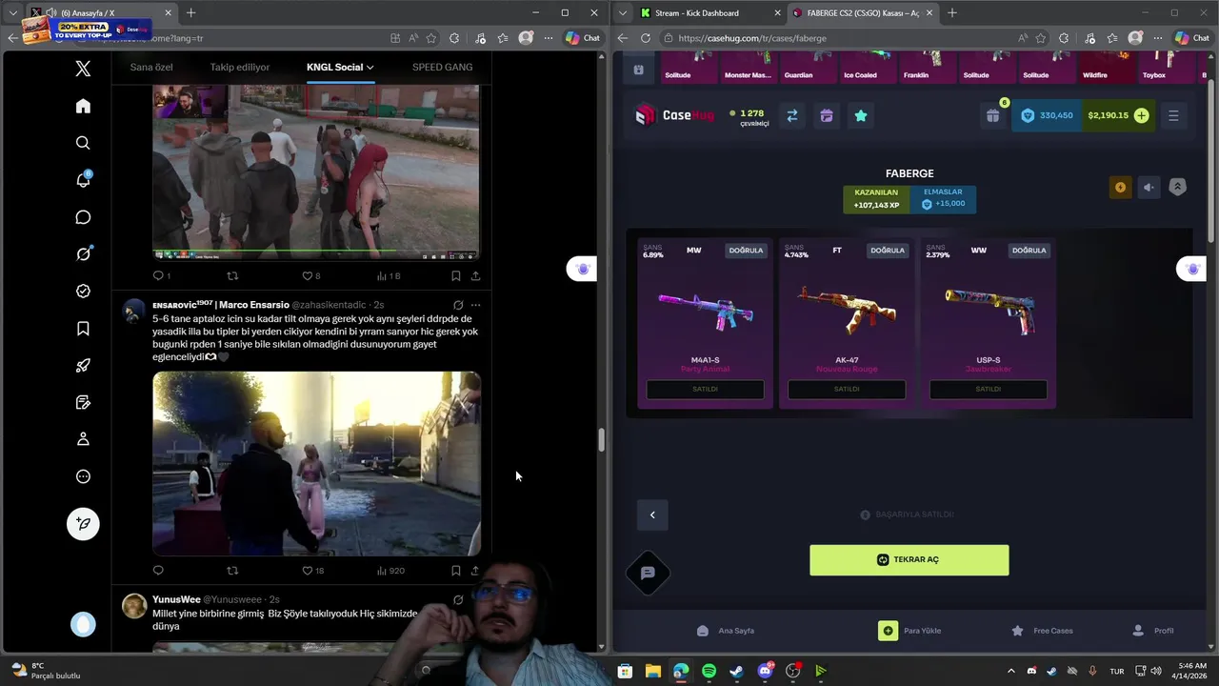Click the CaseHug logo

(x=674, y=115)
